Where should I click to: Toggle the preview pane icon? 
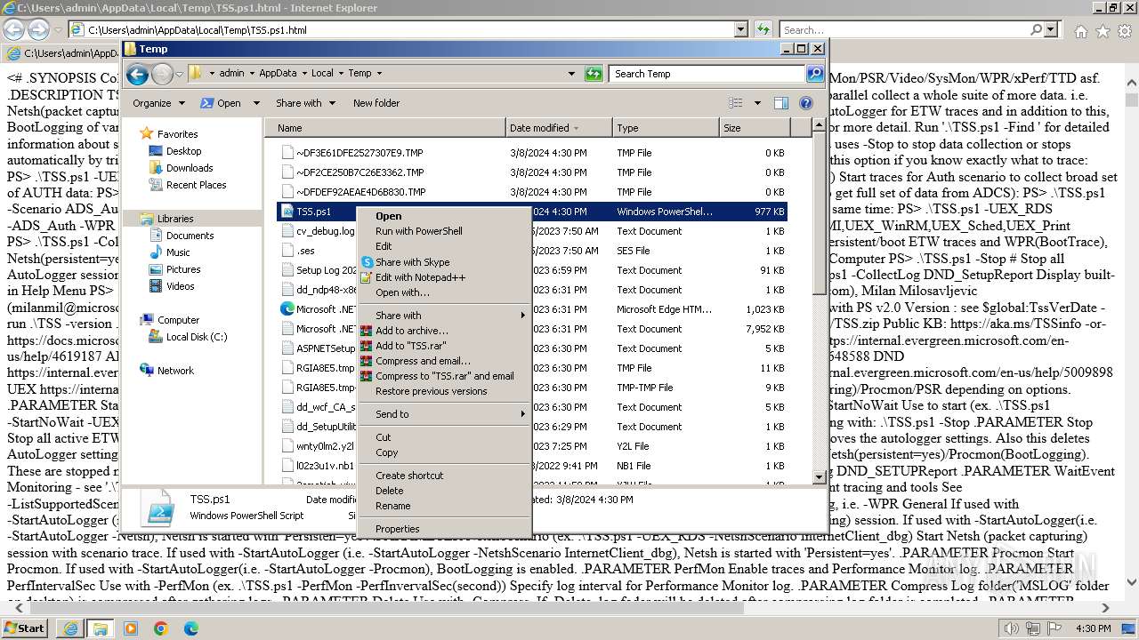click(780, 103)
